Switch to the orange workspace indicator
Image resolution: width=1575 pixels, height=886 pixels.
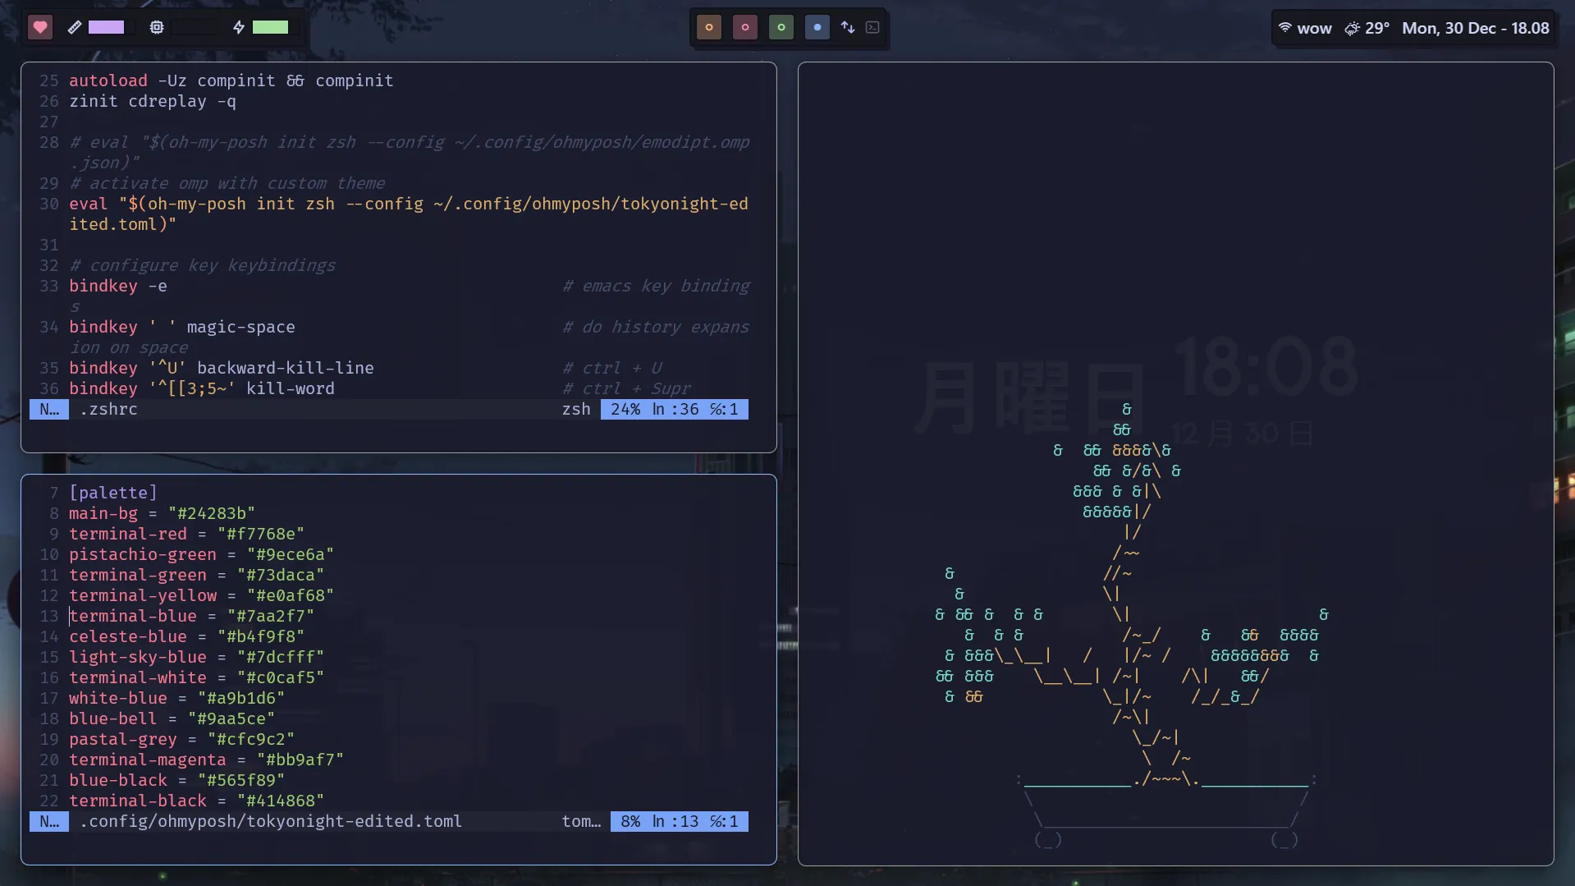coord(708,27)
